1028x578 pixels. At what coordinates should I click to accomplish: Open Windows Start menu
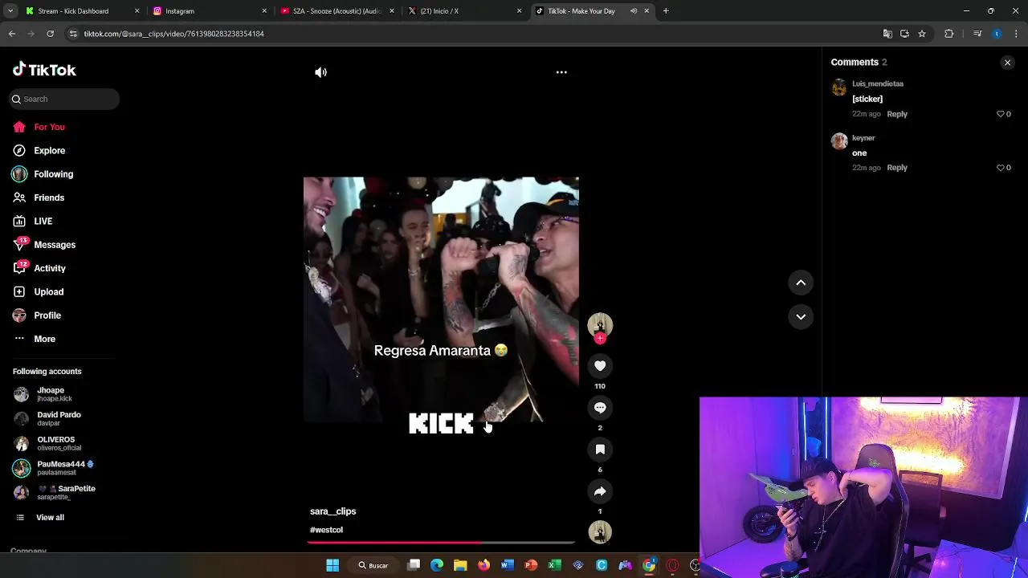tap(332, 565)
